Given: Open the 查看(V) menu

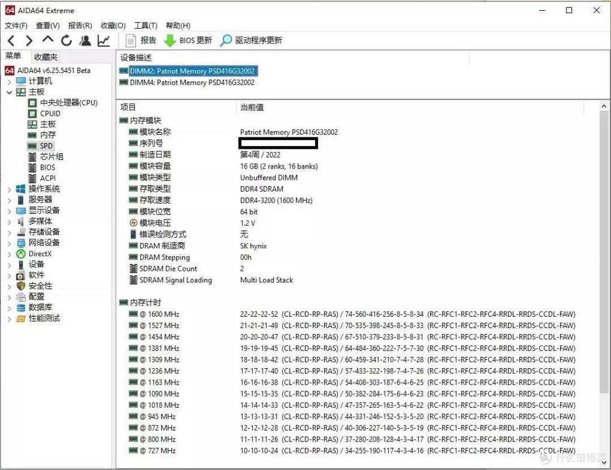Looking at the screenshot, I should tap(48, 25).
